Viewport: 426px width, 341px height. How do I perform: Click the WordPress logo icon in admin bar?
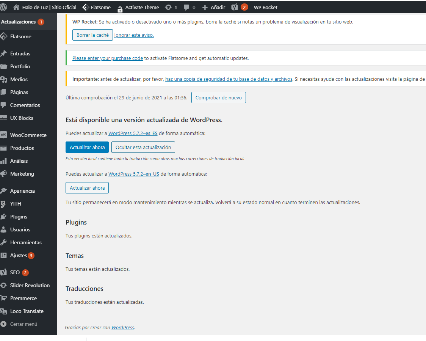tap(3, 7)
